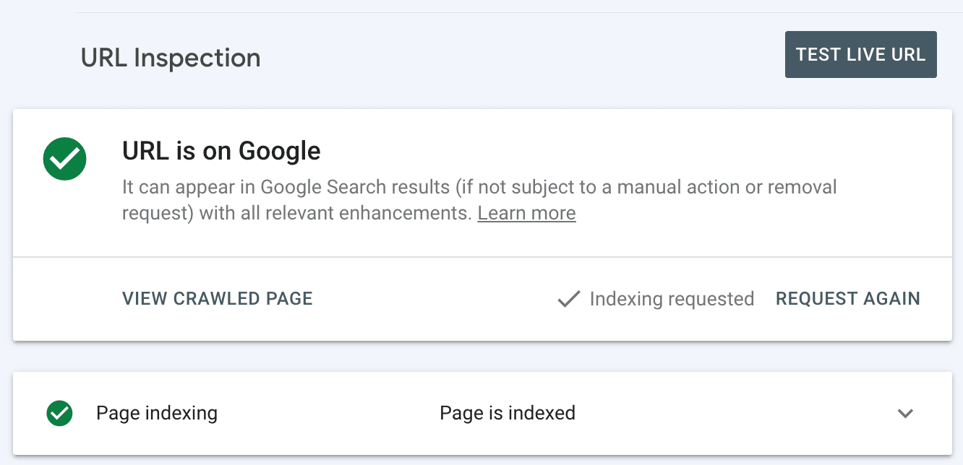Click the green checkmark beside URL is on Google
The height and width of the screenshot is (465, 963).
(x=64, y=158)
